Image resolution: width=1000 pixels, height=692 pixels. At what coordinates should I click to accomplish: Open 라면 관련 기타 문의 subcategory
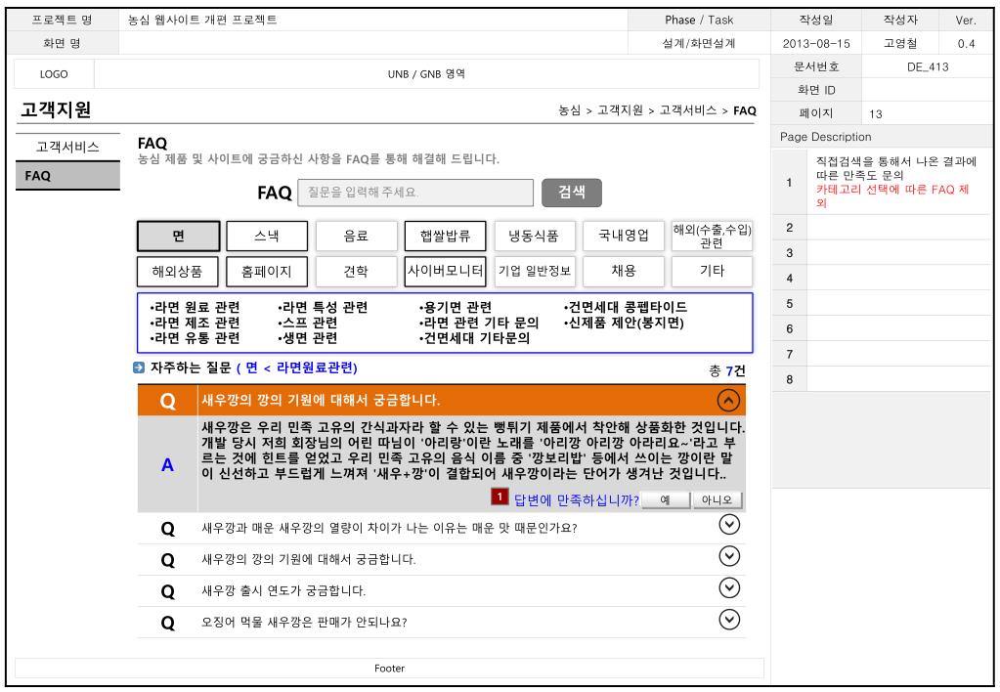point(479,323)
